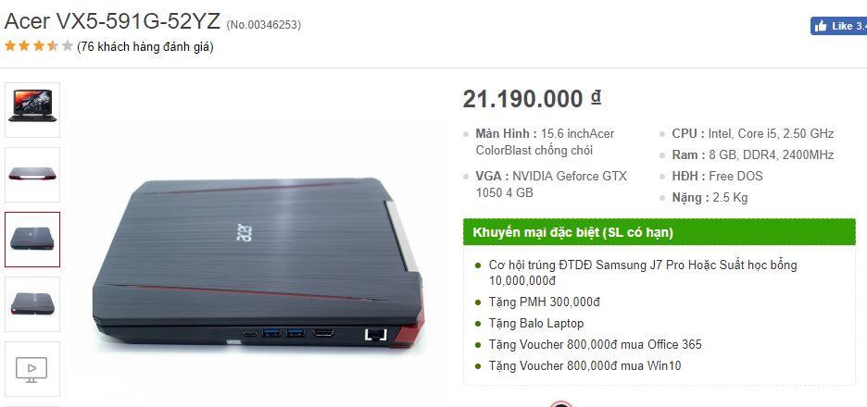Click the main laptop product image
The image size is (867, 407).
coord(258,264)
